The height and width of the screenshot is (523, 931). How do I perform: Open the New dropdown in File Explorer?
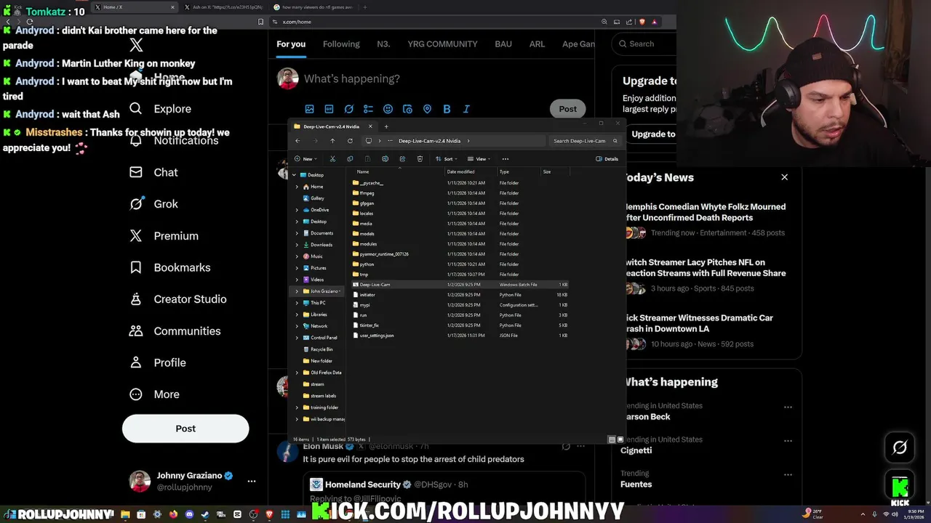[x=306, y=159]
